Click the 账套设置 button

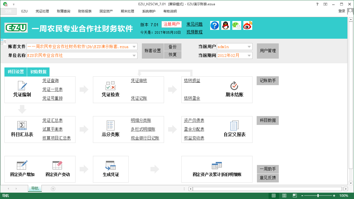coord(153,51)
